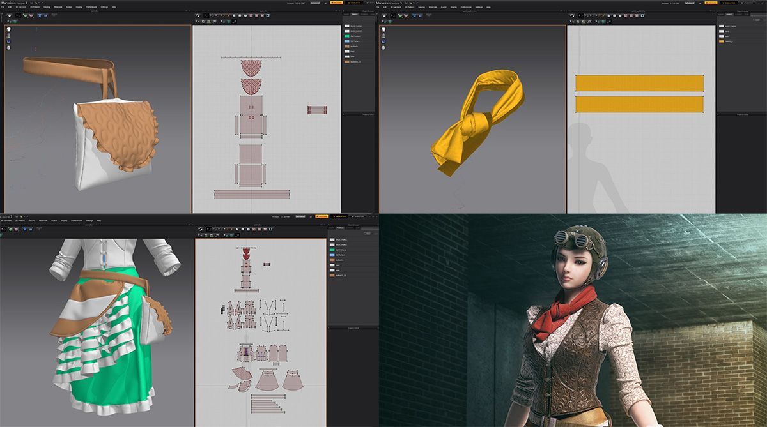Viewport: 767px width, 427px height.
Task: Click the avatar figure icon in top-right 3D viewport
Action: tap(383, 36)
